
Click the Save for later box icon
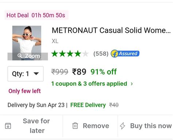click(x=8, y=126)
